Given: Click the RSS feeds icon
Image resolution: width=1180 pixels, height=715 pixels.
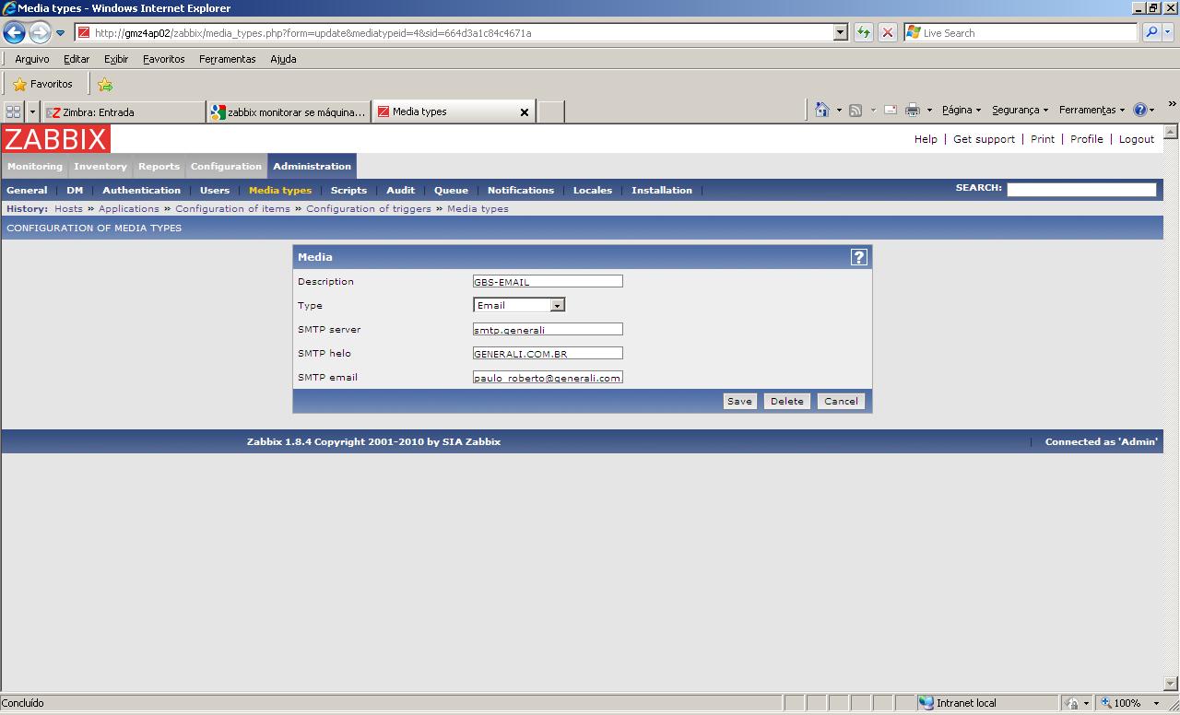Looking at the screenshot, I should 855,110.
